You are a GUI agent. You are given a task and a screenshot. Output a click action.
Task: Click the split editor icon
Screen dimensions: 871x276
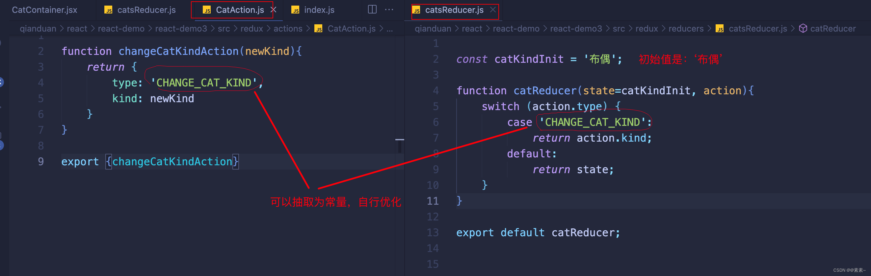click(372, 10)
